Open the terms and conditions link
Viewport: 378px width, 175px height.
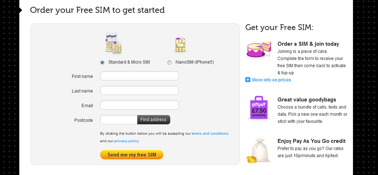tap(210, 133)
